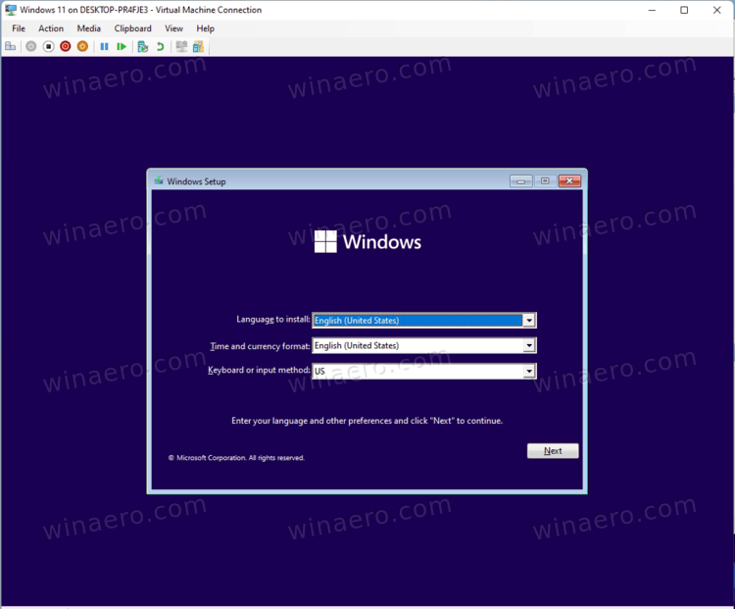Maximize the Virtual Machine Connection window
This screenshot has height=609, width=735.
point(684,10)
